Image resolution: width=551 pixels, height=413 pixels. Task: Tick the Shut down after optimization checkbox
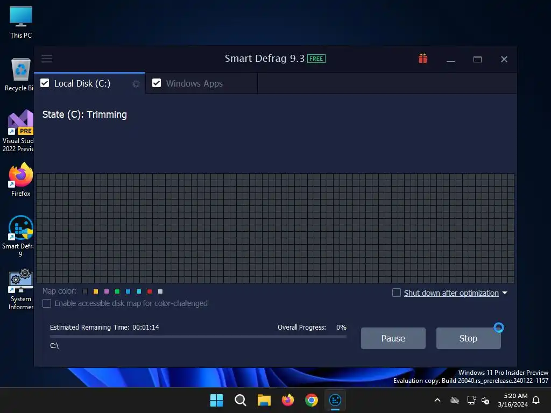click(397, 293)
